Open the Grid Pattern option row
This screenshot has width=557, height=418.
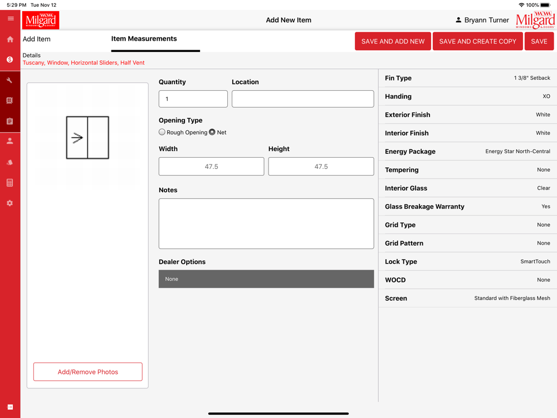point(467,243)
